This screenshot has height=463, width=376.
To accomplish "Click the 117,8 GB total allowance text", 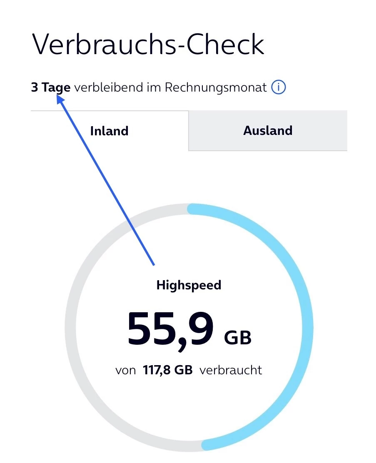I will pos(168,370).
